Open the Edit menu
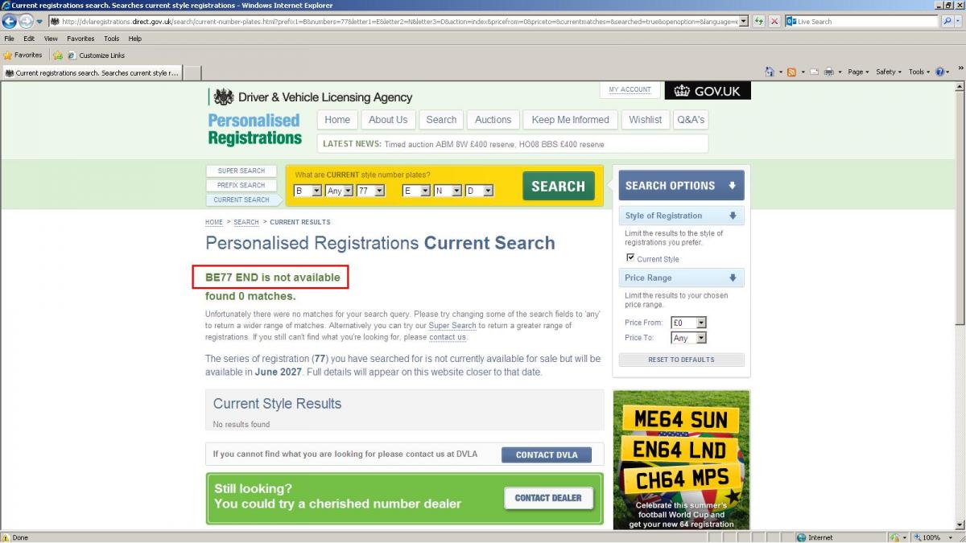This screenshot has height=543, width=966. pyautogui.click(x=29, y=39)
